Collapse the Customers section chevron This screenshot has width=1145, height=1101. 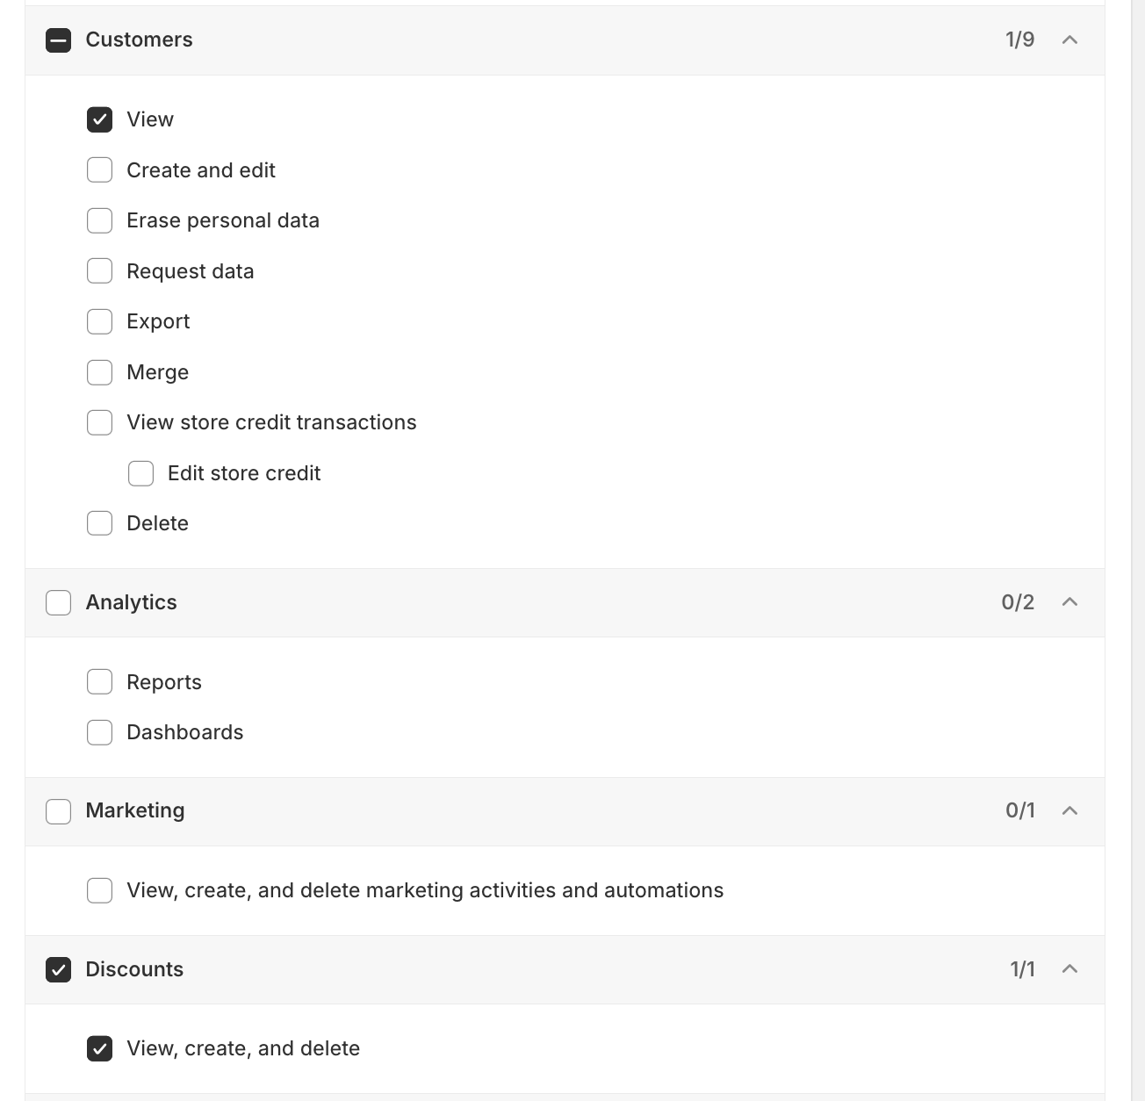1069,40
